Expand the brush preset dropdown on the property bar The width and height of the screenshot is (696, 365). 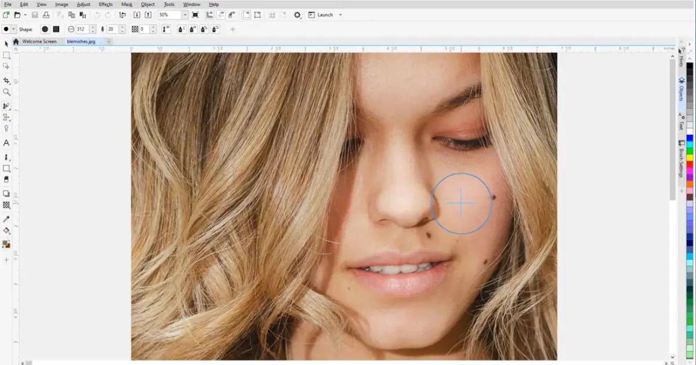[x=14, y=28]
